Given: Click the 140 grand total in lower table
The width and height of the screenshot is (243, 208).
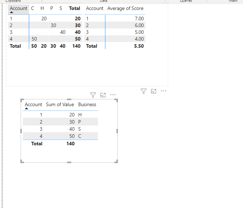Looking at the screenshot, I should coord(71,144).
